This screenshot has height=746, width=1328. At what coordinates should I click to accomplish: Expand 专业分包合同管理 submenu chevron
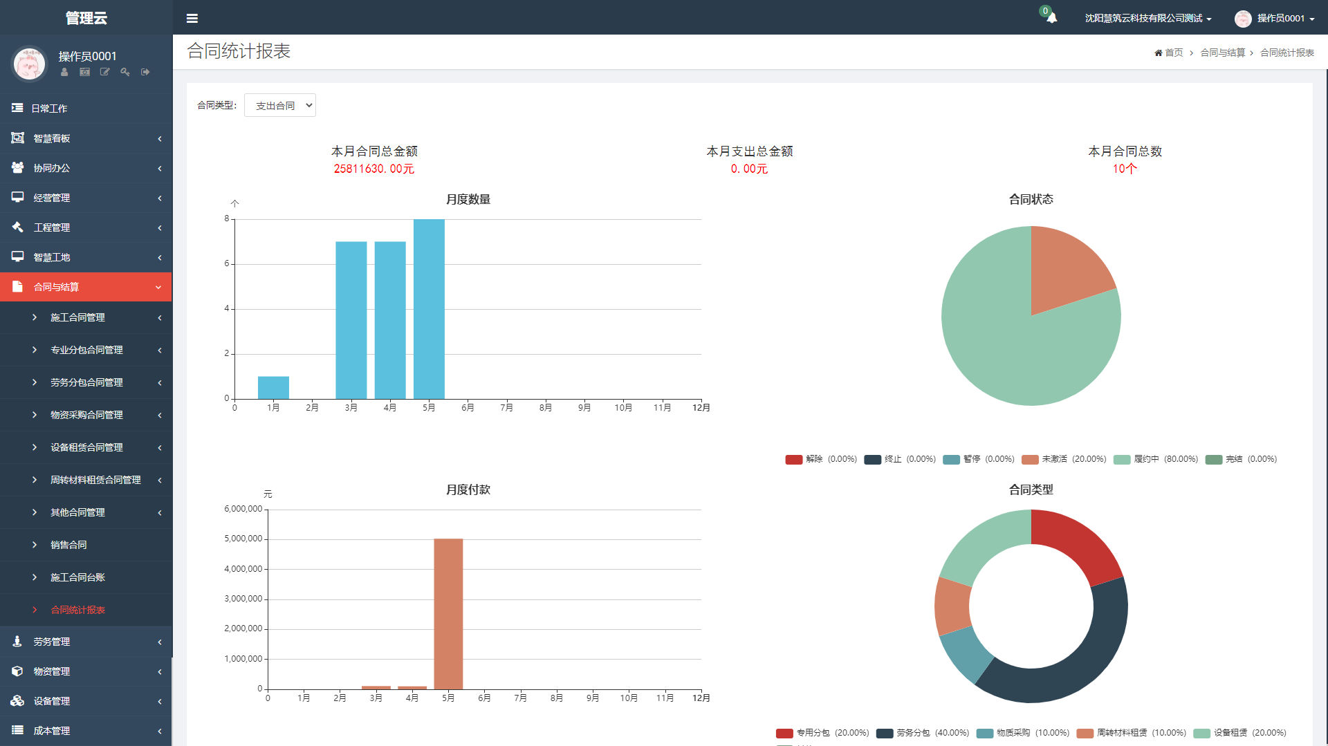tap(160, 351)
